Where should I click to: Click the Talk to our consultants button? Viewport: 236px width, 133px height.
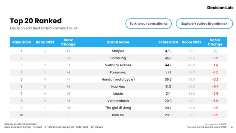148,24
